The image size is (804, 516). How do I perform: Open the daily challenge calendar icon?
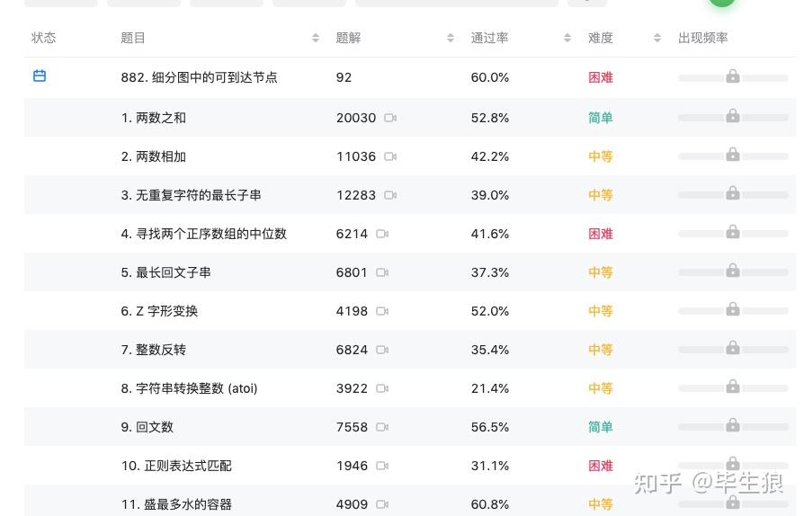[40, 76]
